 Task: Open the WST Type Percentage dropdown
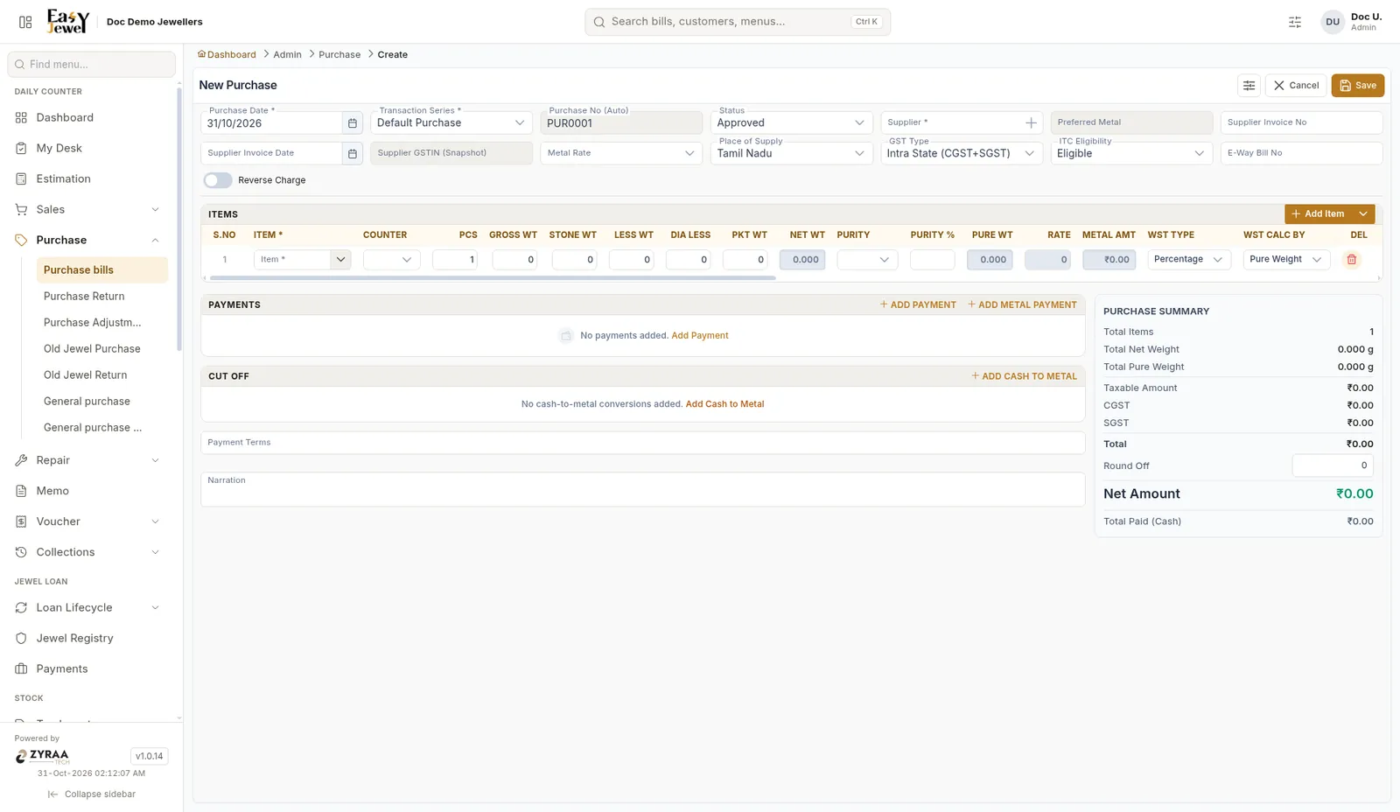coord(1188,260)
